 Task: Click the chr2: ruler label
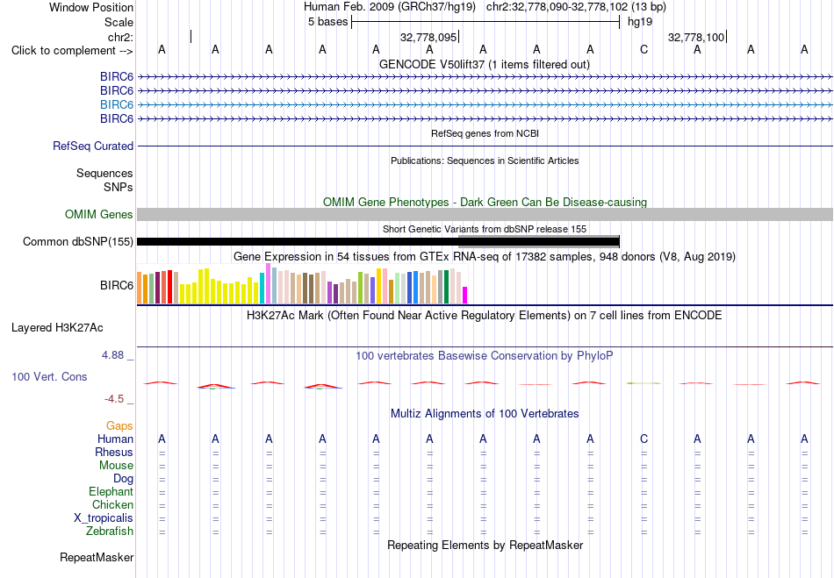point(120,37)
